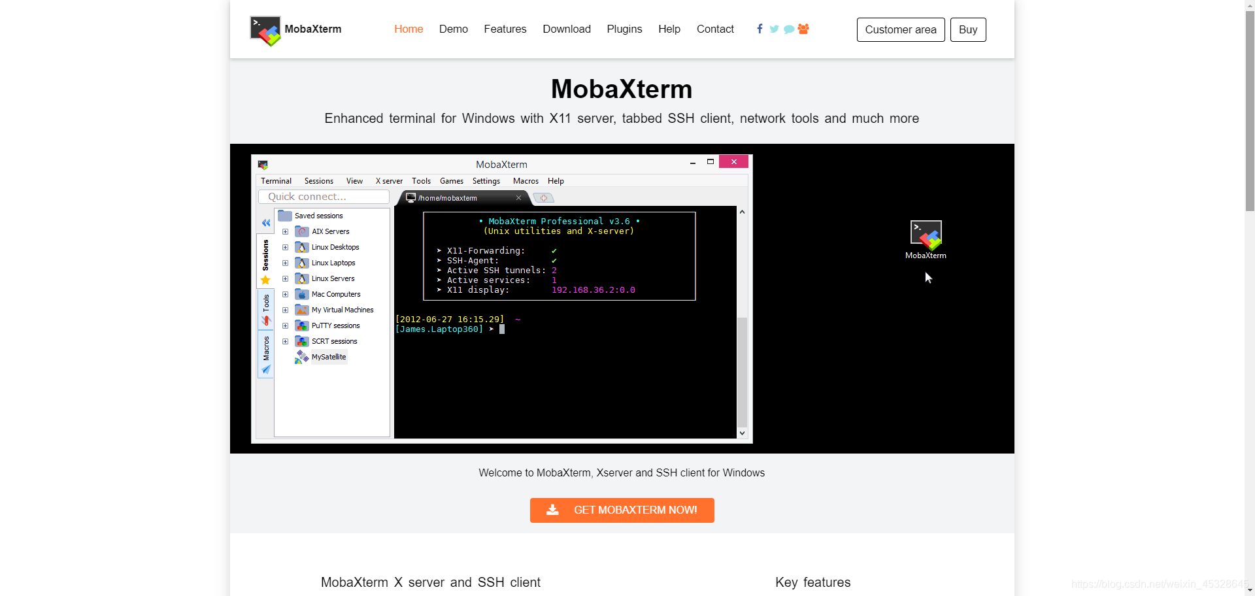Click the Tools side tab knife icon

pos(266,321)
